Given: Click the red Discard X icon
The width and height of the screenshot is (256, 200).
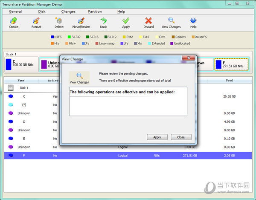Looking at the screenshot, I should (148, 21).
